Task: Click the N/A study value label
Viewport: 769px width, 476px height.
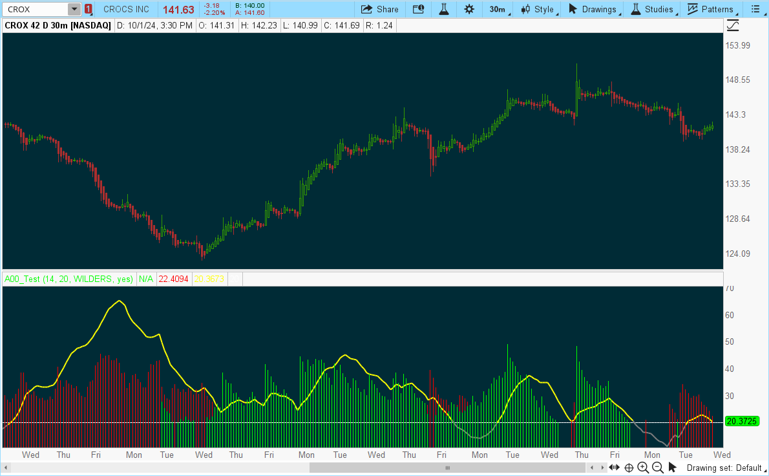Action: coord(145,279)
